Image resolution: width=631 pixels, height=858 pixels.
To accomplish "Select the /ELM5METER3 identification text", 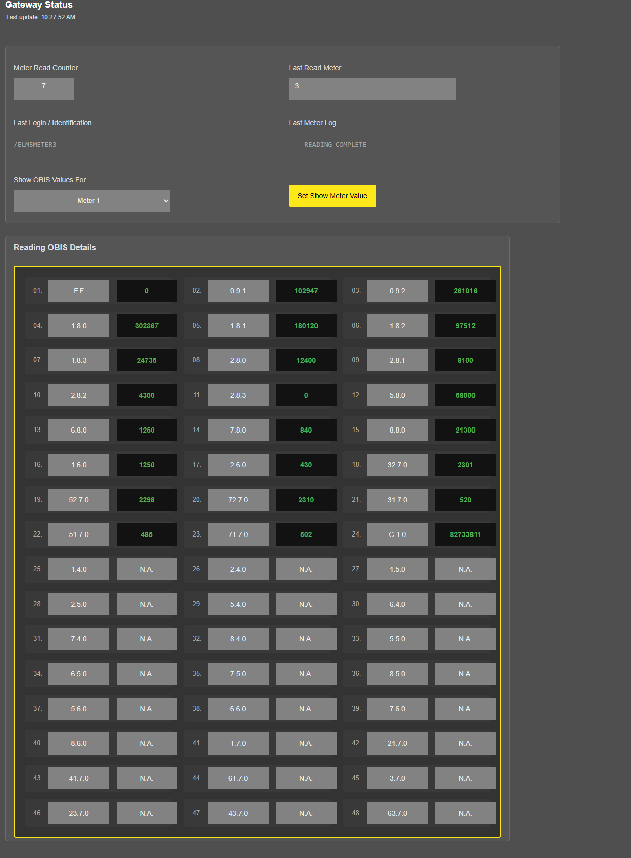I will point(35,145).
